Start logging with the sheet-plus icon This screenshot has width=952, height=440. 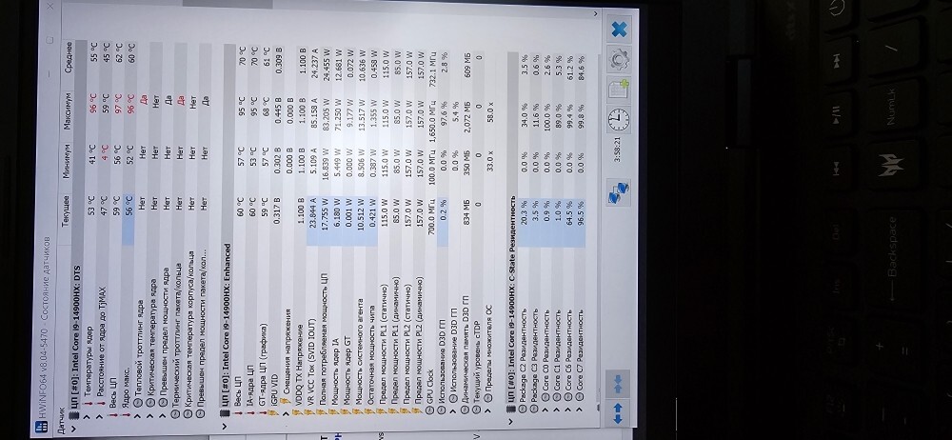(619, 89)
